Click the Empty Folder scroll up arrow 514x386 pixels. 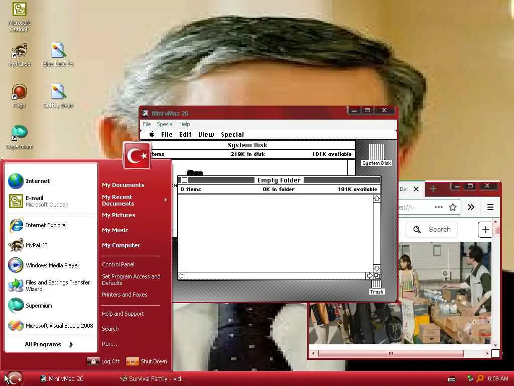click(x=376, y=198)
